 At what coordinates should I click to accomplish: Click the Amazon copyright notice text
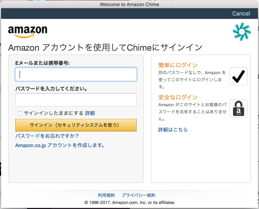pyautogui.click(x=129, y=202)
